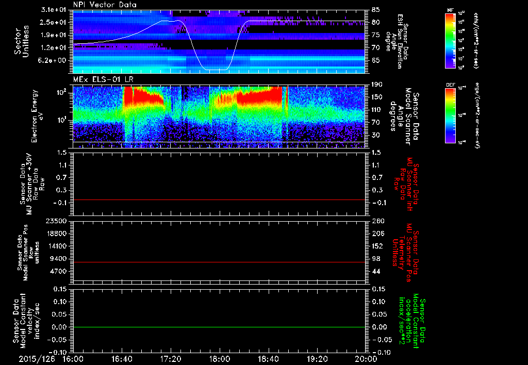Select the "DEF" label above the color bar

pyautogui.click(x=450, y=85)
